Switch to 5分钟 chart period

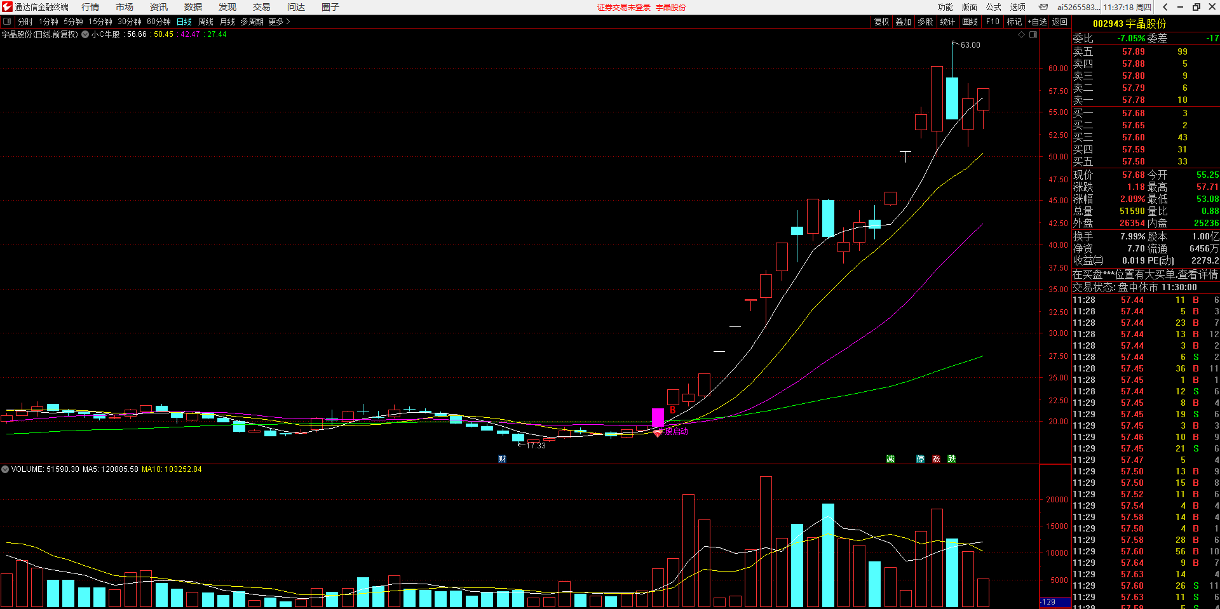(73, 22)
